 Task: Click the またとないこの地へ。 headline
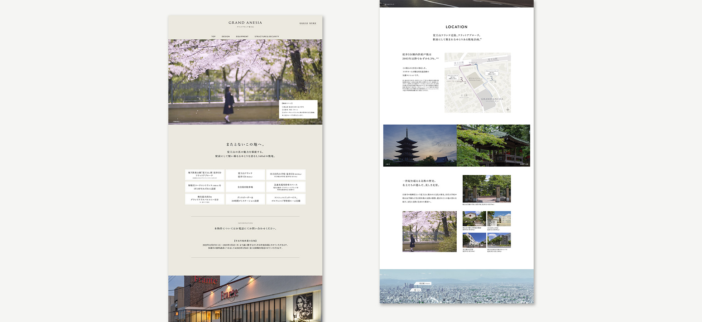tap(245, 145)
